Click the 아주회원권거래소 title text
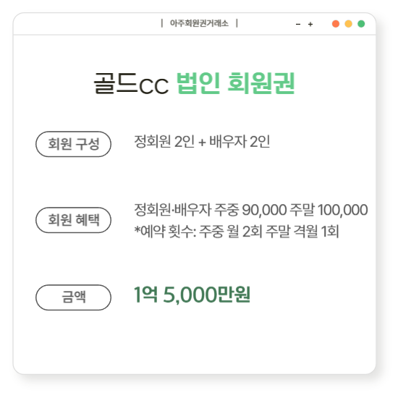398x398 pixels. tap(199, 23)
